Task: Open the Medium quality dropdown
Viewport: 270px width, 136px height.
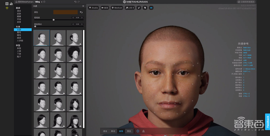Action: 117,8
